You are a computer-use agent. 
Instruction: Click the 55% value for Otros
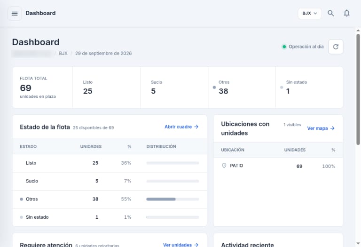126,199
